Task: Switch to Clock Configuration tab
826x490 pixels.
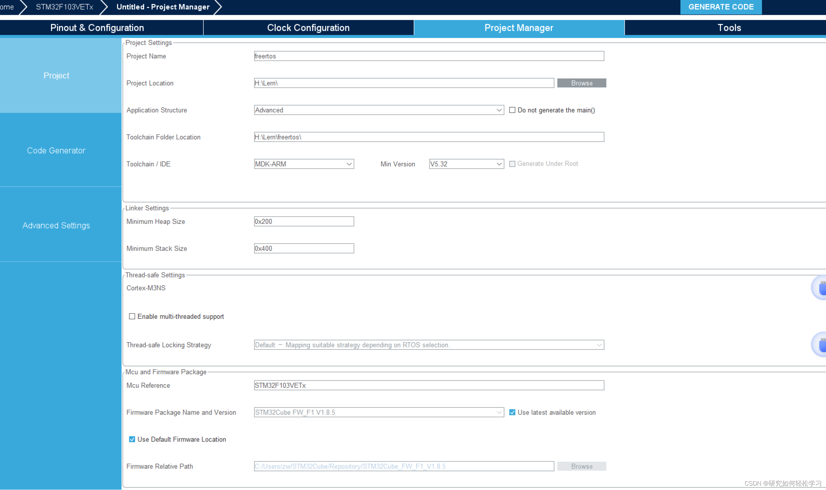Action: [308, 28]
